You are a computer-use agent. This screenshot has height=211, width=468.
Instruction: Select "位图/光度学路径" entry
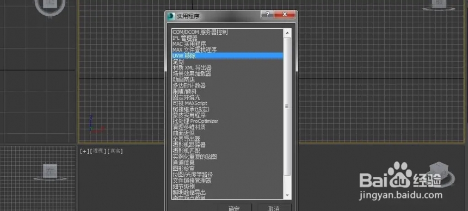coord(227,175)
